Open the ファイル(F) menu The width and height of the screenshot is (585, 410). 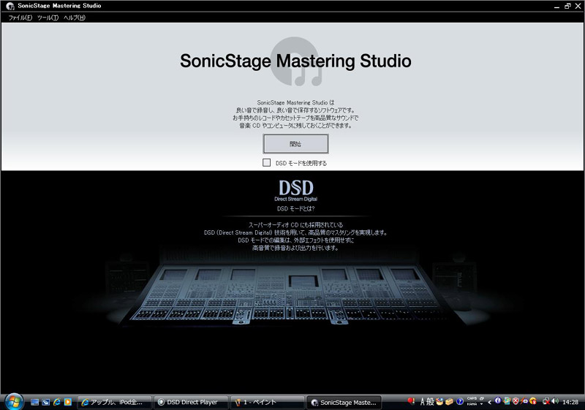coord(20,18)
